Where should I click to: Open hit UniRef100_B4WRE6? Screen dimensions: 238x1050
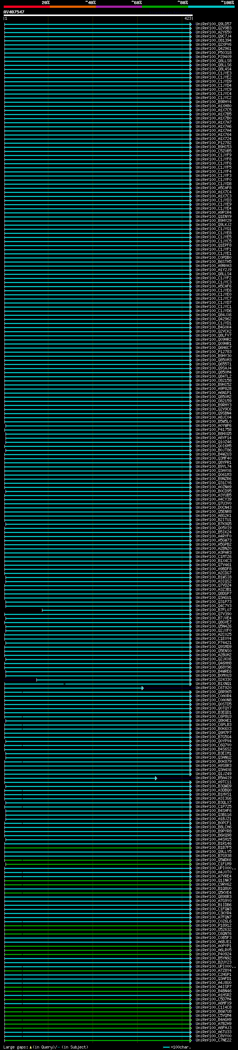[213, 672]
